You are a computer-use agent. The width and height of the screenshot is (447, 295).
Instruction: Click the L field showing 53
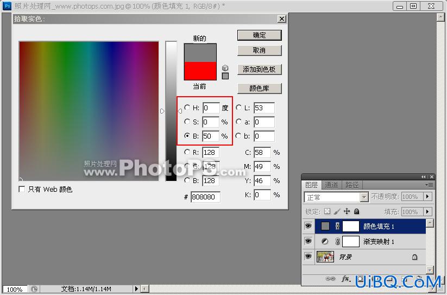point(264,108)
